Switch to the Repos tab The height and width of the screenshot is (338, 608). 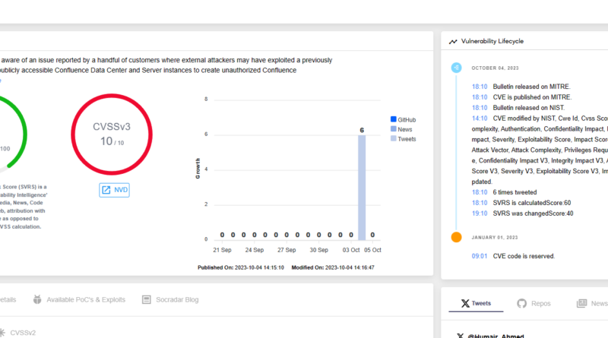(534, 303)
